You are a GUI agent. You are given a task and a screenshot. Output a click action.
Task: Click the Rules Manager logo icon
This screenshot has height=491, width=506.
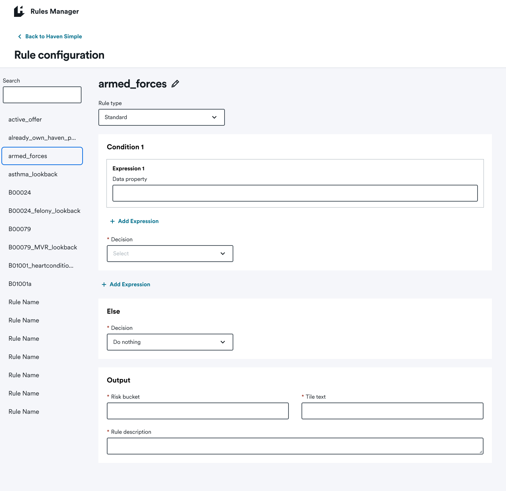19,11
